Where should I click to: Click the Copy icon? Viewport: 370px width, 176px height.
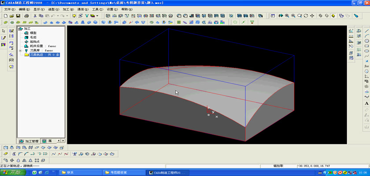pyautogui.click(x=41, y=16)
